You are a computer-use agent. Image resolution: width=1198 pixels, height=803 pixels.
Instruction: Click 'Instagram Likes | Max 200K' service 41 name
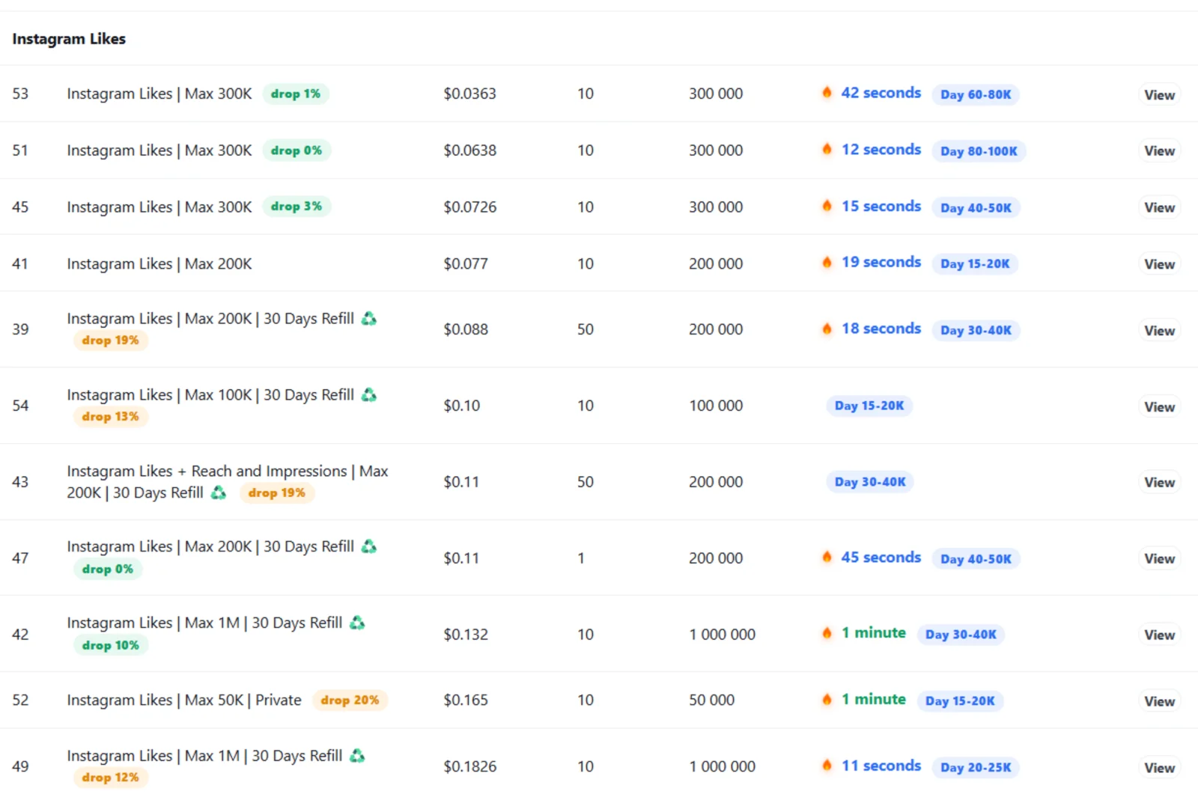click(159, 263)
